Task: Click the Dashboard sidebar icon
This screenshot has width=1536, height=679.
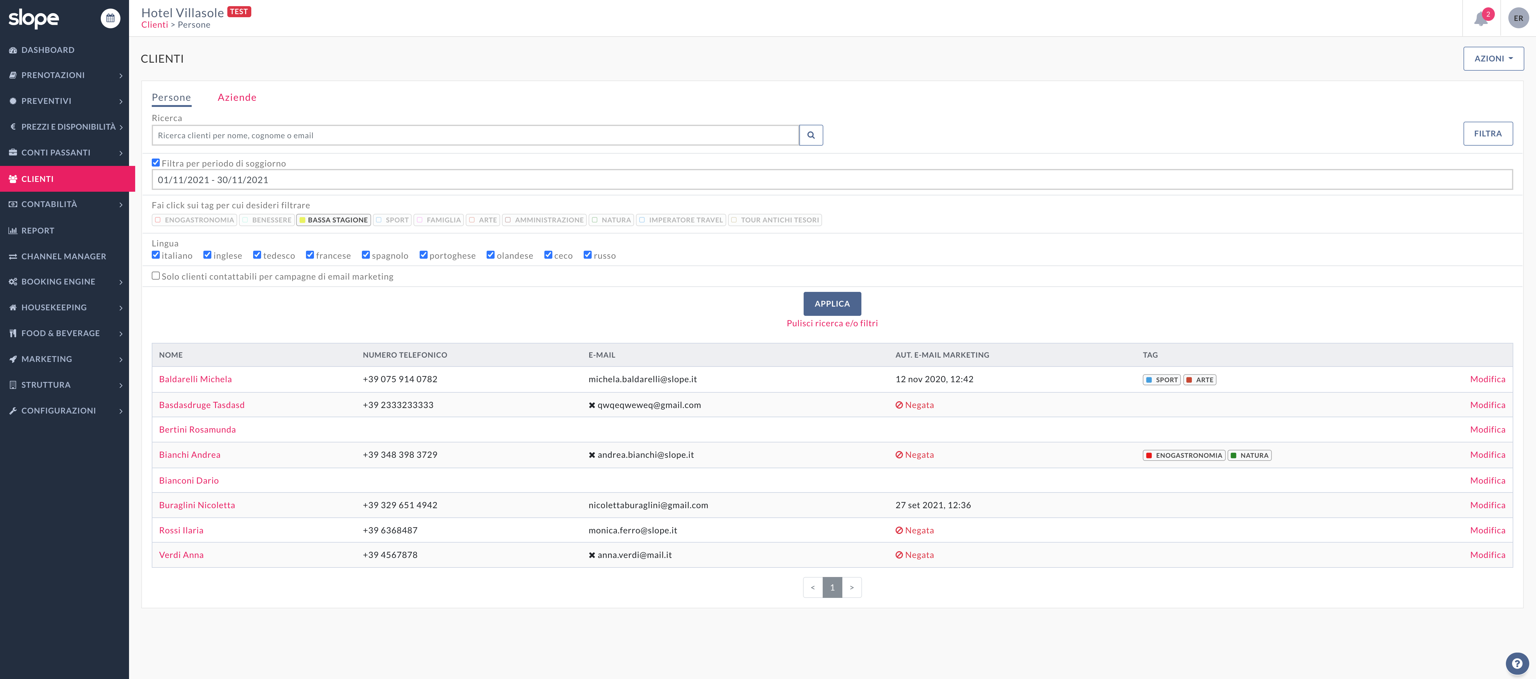Action: (13, 50)
